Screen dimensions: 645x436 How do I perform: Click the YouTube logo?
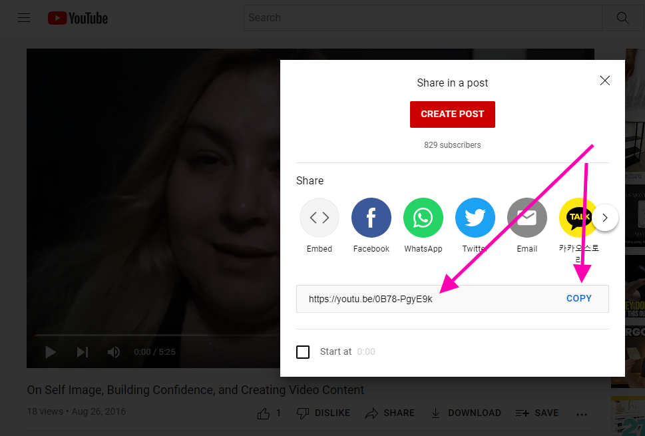point(77,18)
